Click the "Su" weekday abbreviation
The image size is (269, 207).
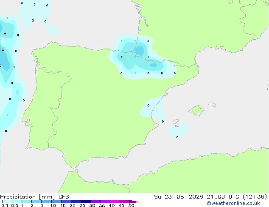click(x=157, y=197)
